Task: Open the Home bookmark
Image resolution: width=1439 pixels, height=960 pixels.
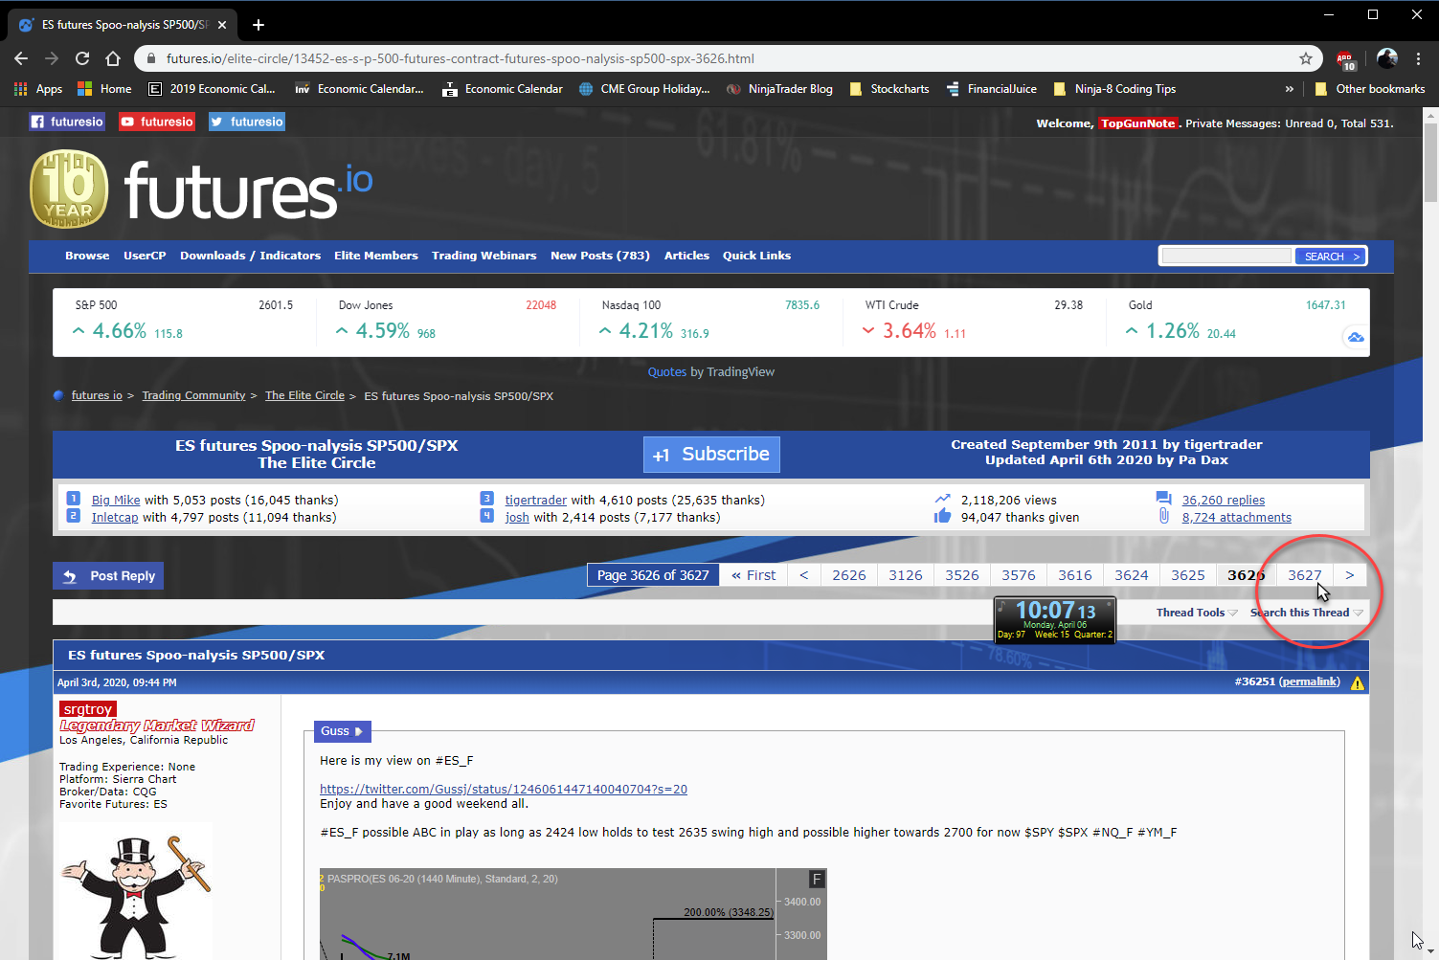Action: coord(104,89)
